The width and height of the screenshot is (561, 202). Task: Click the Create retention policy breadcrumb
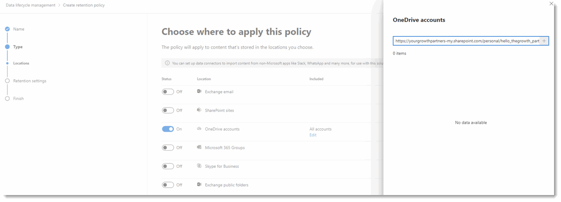pyautogui.click(x=84, y=5)
